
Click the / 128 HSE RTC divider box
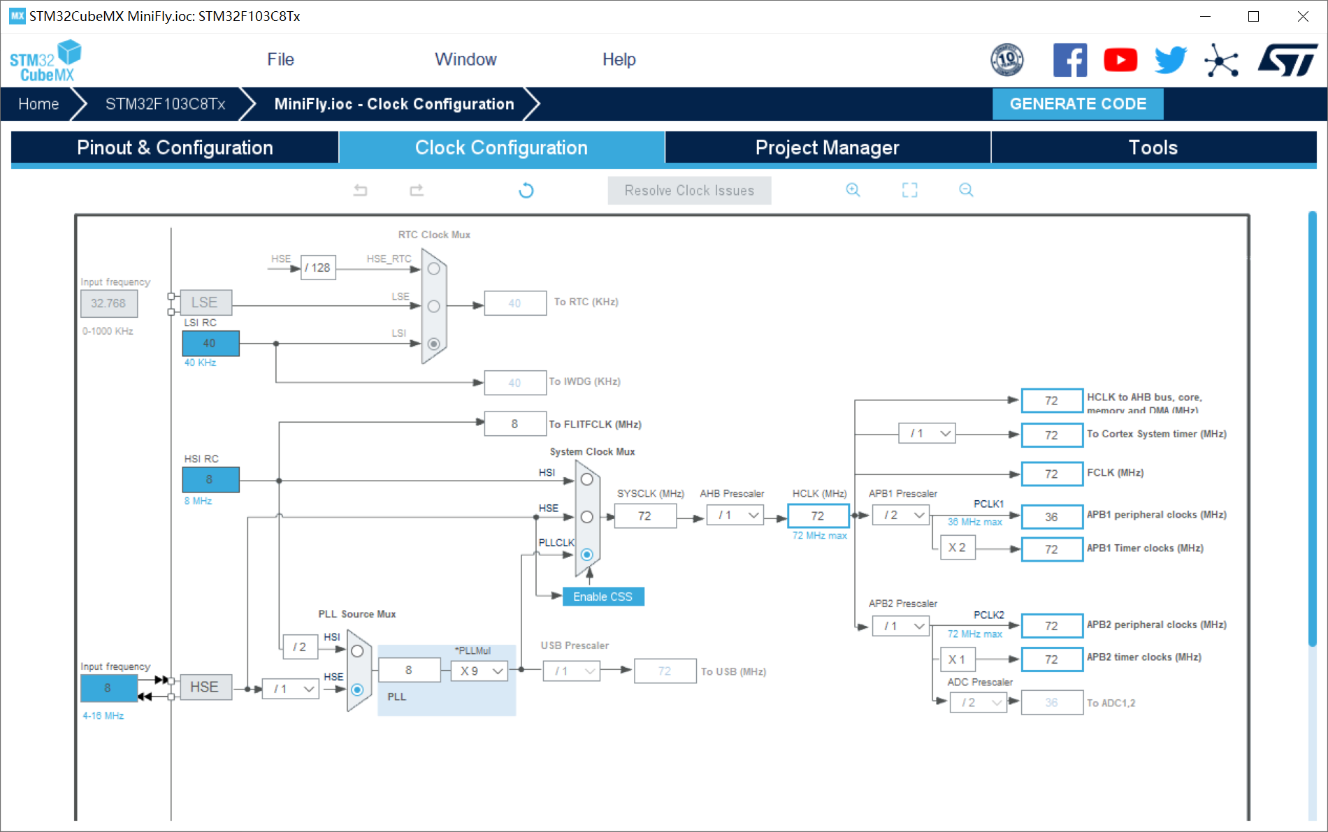click(x=318, y=268)
